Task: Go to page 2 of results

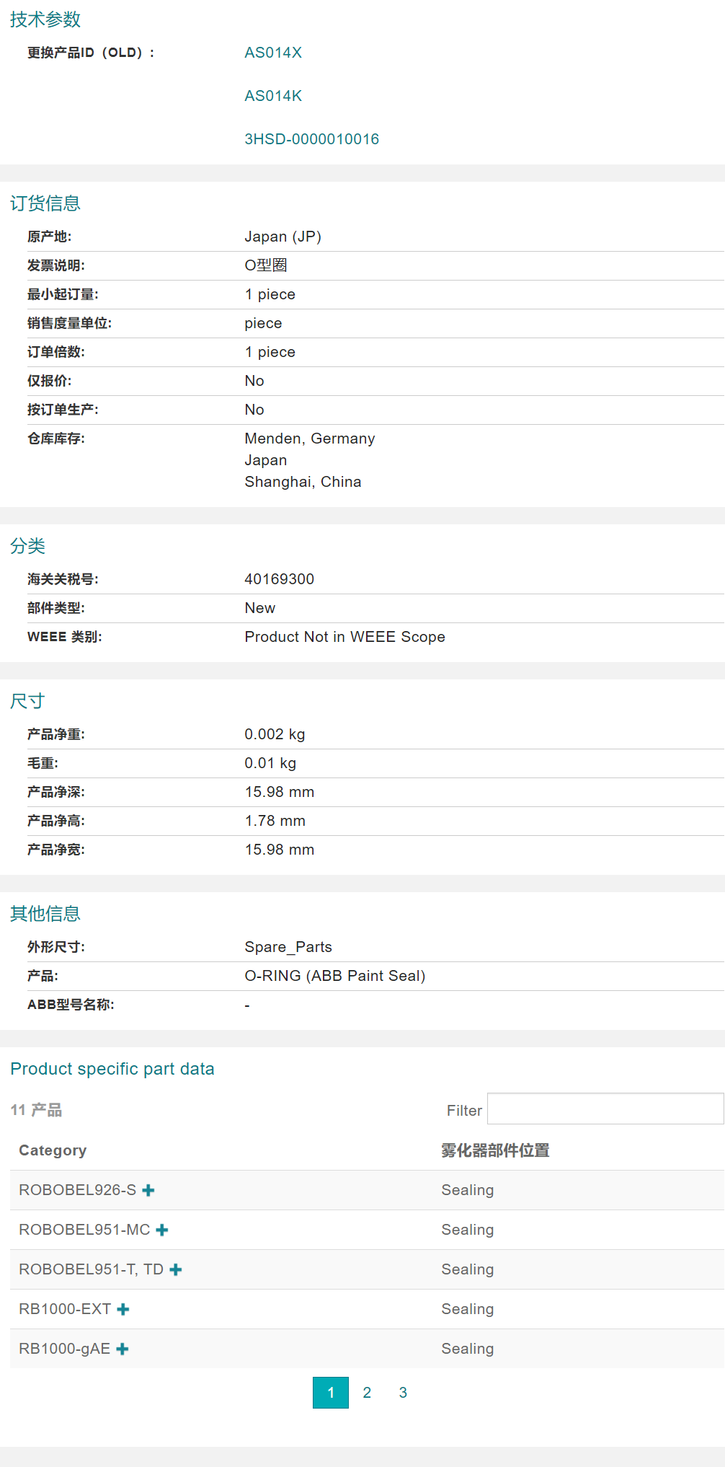Action: pyautogui.click(x=367, y=1393)
